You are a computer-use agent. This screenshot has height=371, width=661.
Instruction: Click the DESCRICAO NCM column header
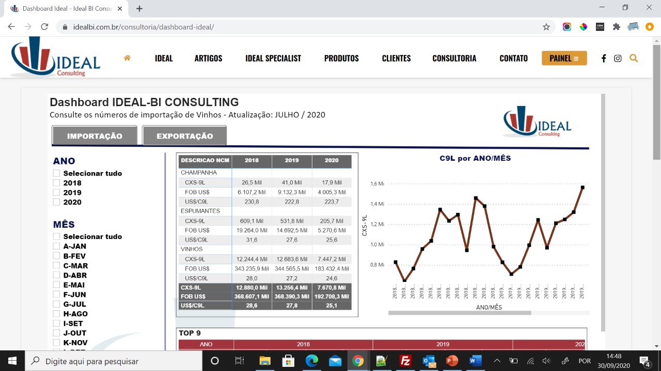point(205,160)
